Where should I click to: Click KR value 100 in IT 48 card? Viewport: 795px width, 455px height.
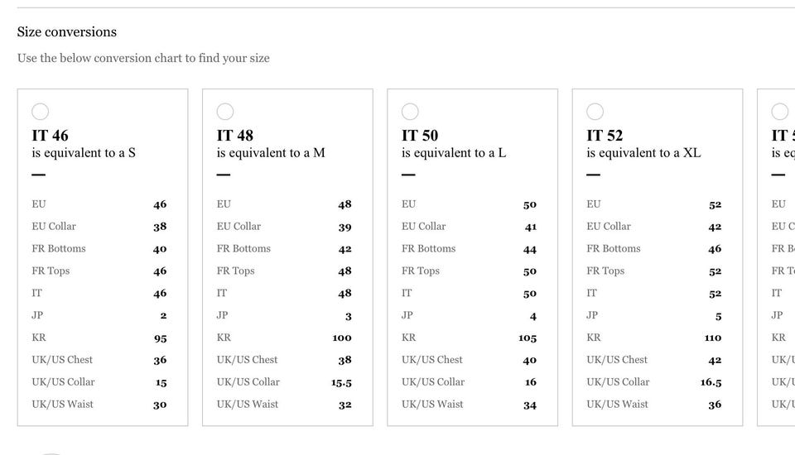click(x=341, y=338)
